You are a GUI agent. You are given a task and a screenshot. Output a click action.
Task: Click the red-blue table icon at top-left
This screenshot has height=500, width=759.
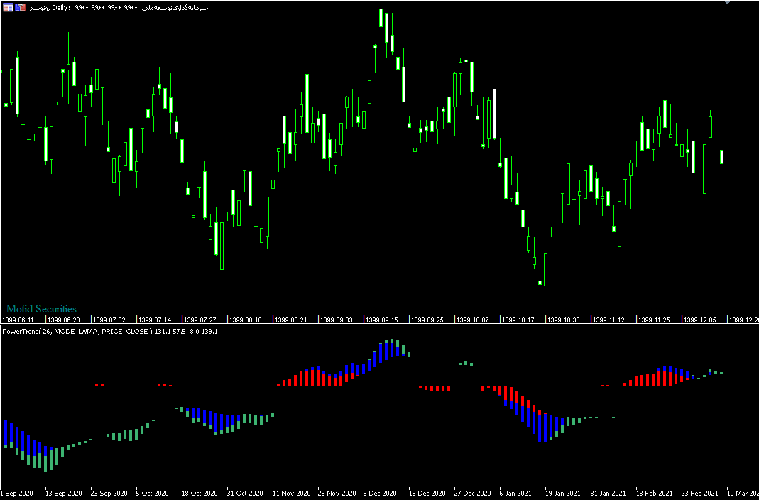click(x=7, y=7)
